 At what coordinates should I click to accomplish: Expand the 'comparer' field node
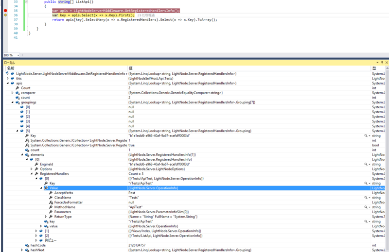click(x=13, y=93)
